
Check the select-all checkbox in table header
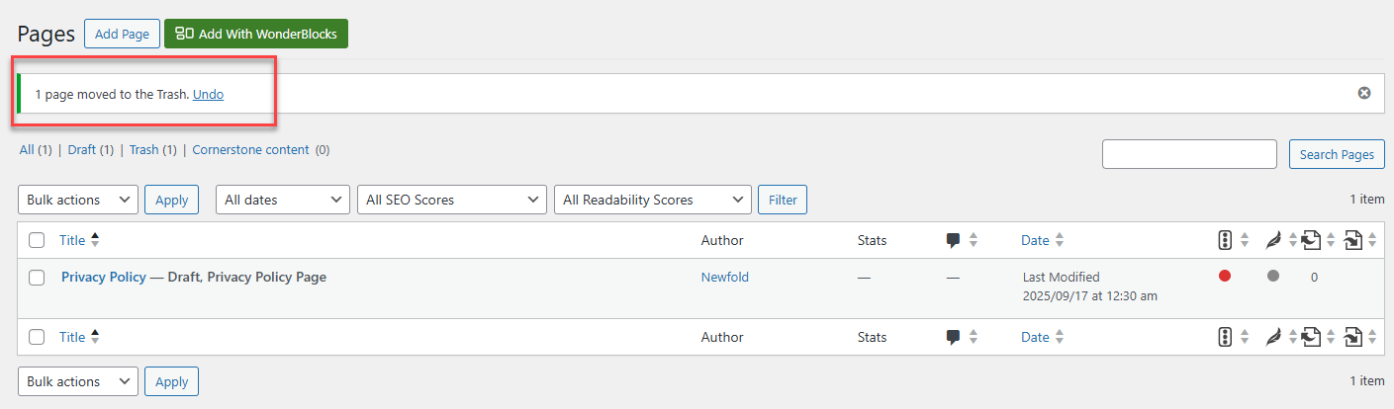click(37, 240)
